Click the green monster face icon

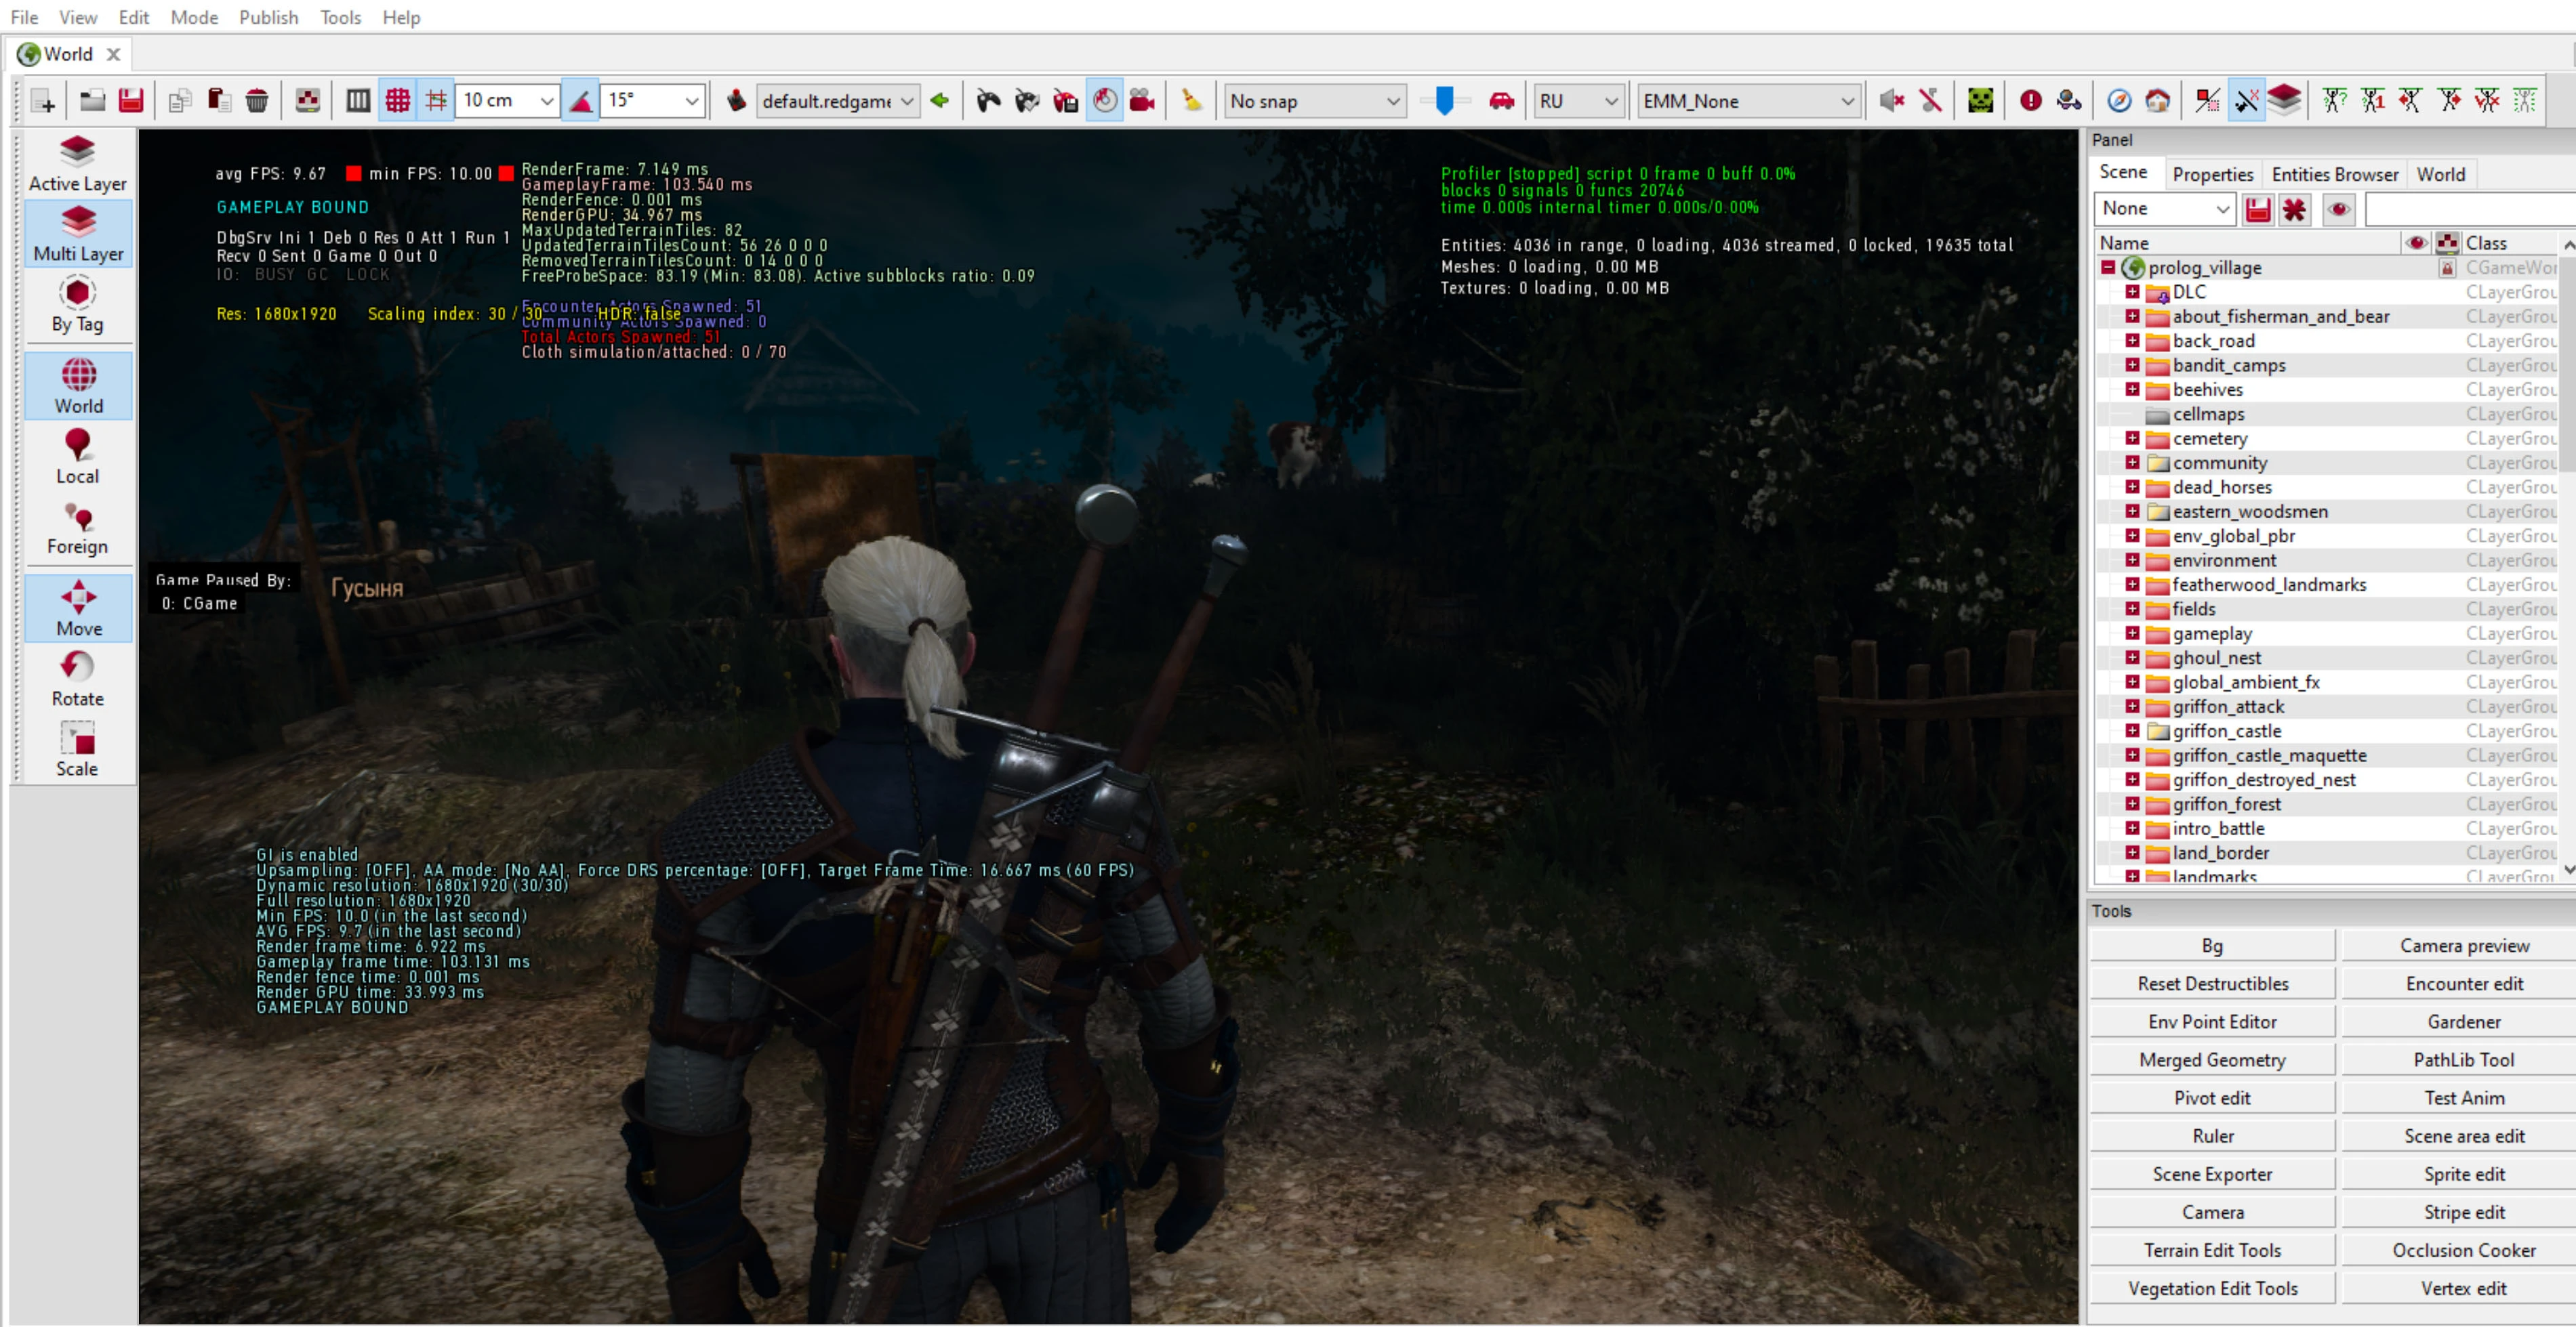coord(1980,101)
